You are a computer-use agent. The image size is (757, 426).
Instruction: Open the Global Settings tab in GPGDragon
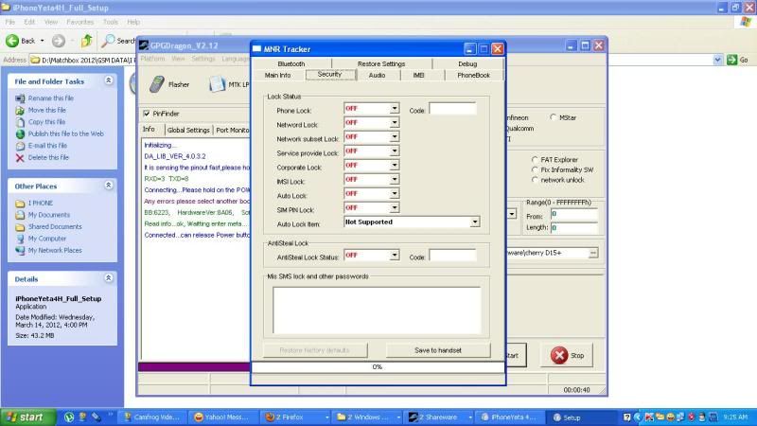pyautogui.click(x=188, y=130)
